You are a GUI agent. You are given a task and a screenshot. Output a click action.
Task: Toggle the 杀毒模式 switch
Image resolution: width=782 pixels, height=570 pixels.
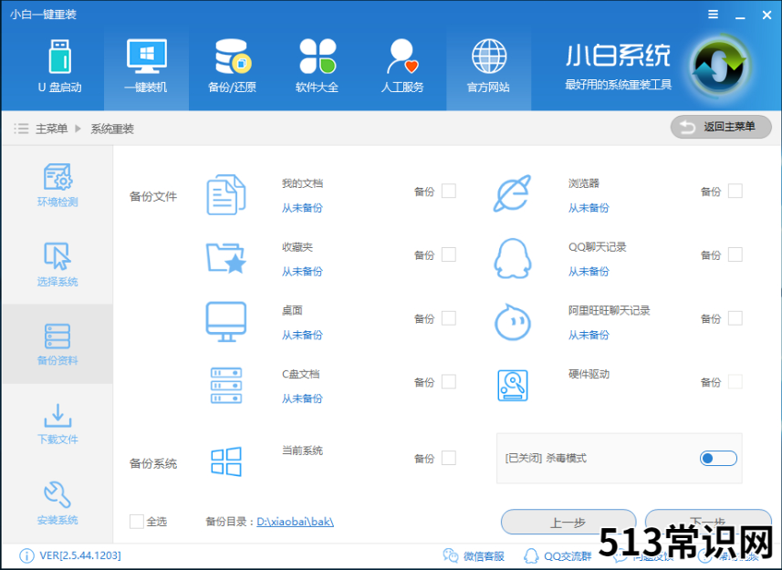pos(718,458)
